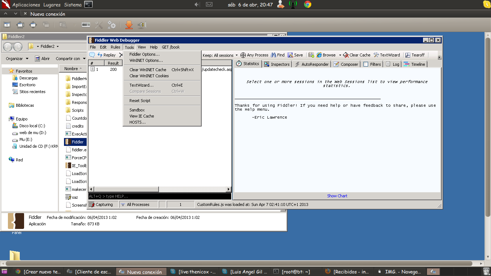
Task: Open the Fiddler2 address path dropdown
Action: [58, 46]
